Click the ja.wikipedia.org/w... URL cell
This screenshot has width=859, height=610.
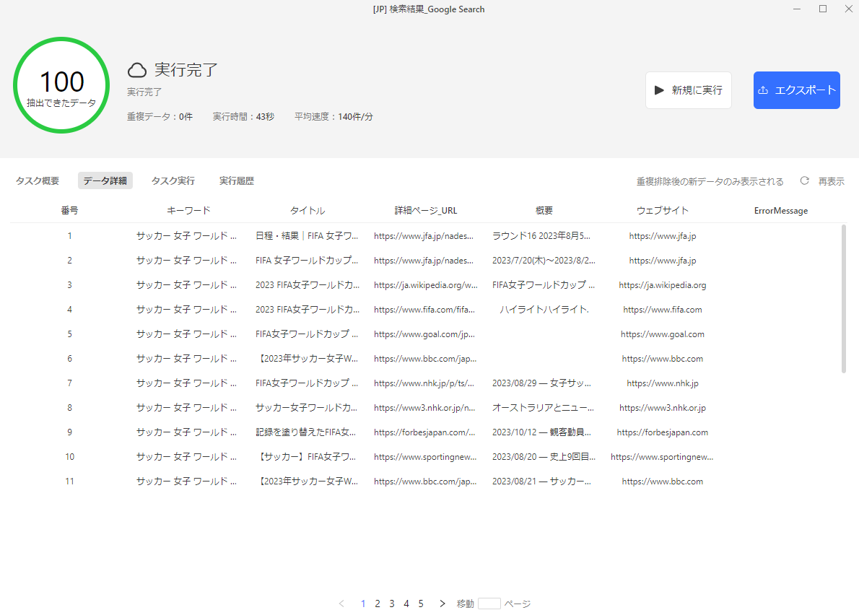click(426, 285)
